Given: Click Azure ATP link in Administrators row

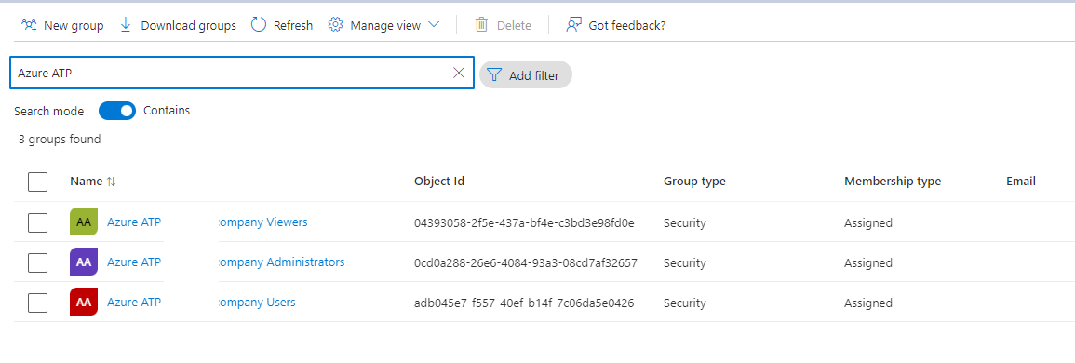Looking at the screenshot, I should coord(134,262).
